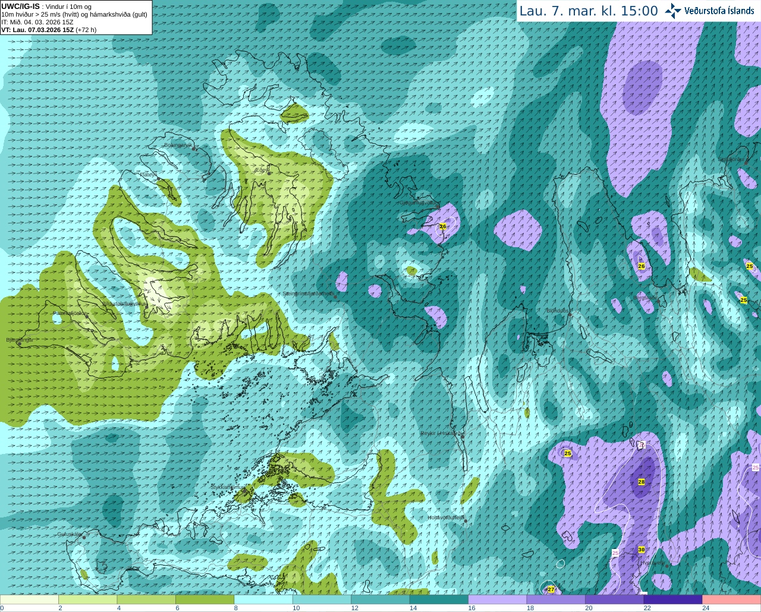761x612 pixels.
Task: Click the 16–18 m/s light purple legend swatch
Action: click(498, 599)
